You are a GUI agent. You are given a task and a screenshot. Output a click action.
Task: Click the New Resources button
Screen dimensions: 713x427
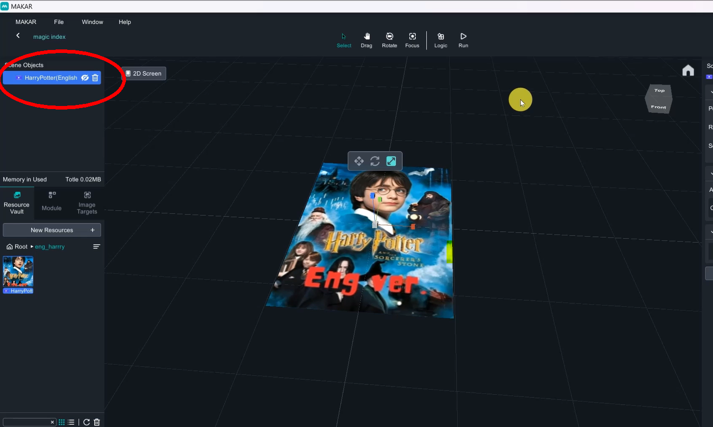click(x=52, y=230)
